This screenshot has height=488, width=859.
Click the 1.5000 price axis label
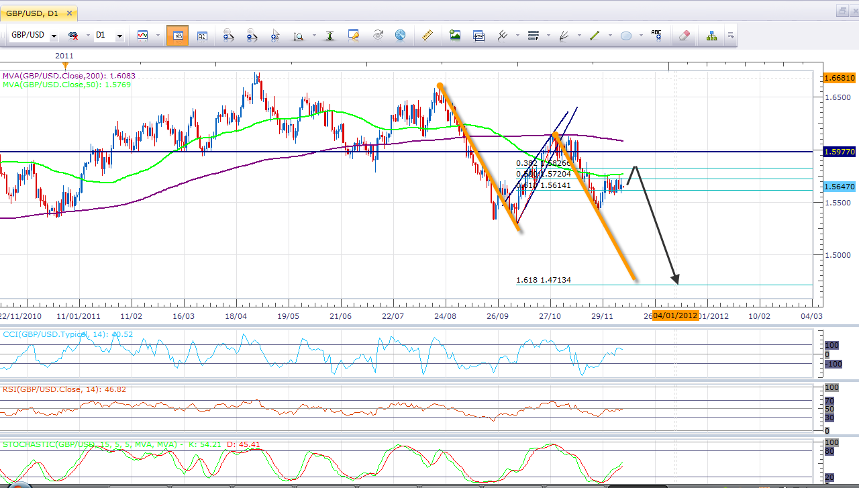837,255
